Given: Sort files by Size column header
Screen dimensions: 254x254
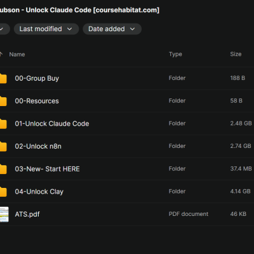Looking at the screenshot, I should [x=236, y=54].
